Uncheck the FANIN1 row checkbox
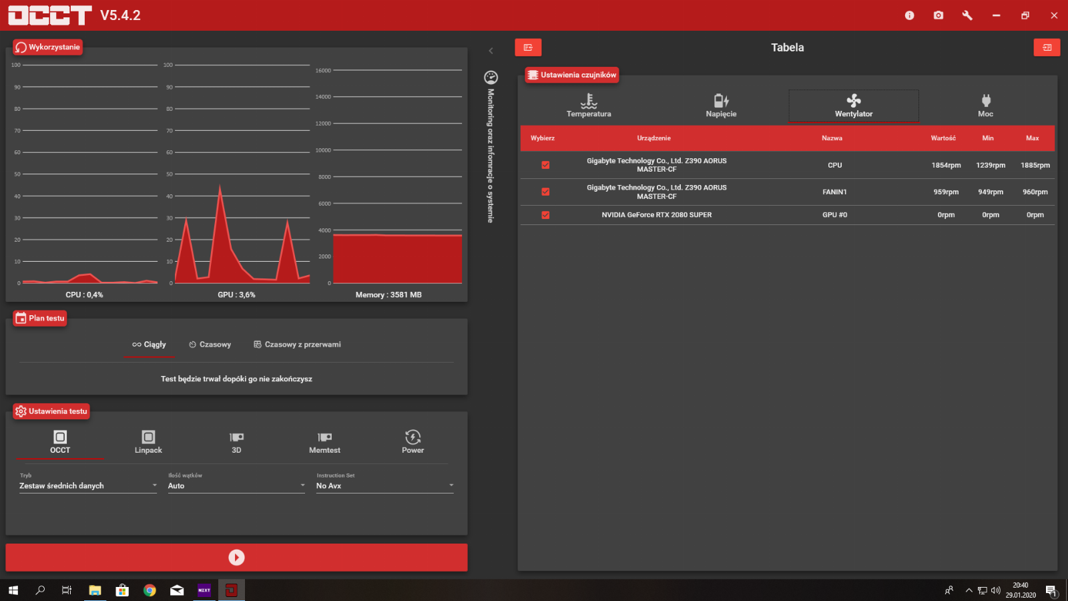This screenshot has height=601, width=1068. pos(545,192)
